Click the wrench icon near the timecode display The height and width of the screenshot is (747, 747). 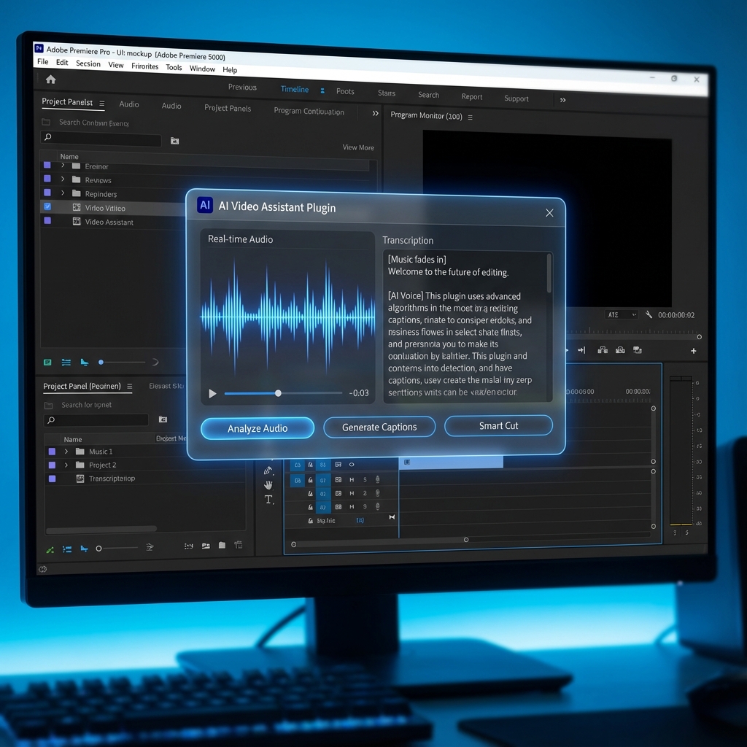649,314
